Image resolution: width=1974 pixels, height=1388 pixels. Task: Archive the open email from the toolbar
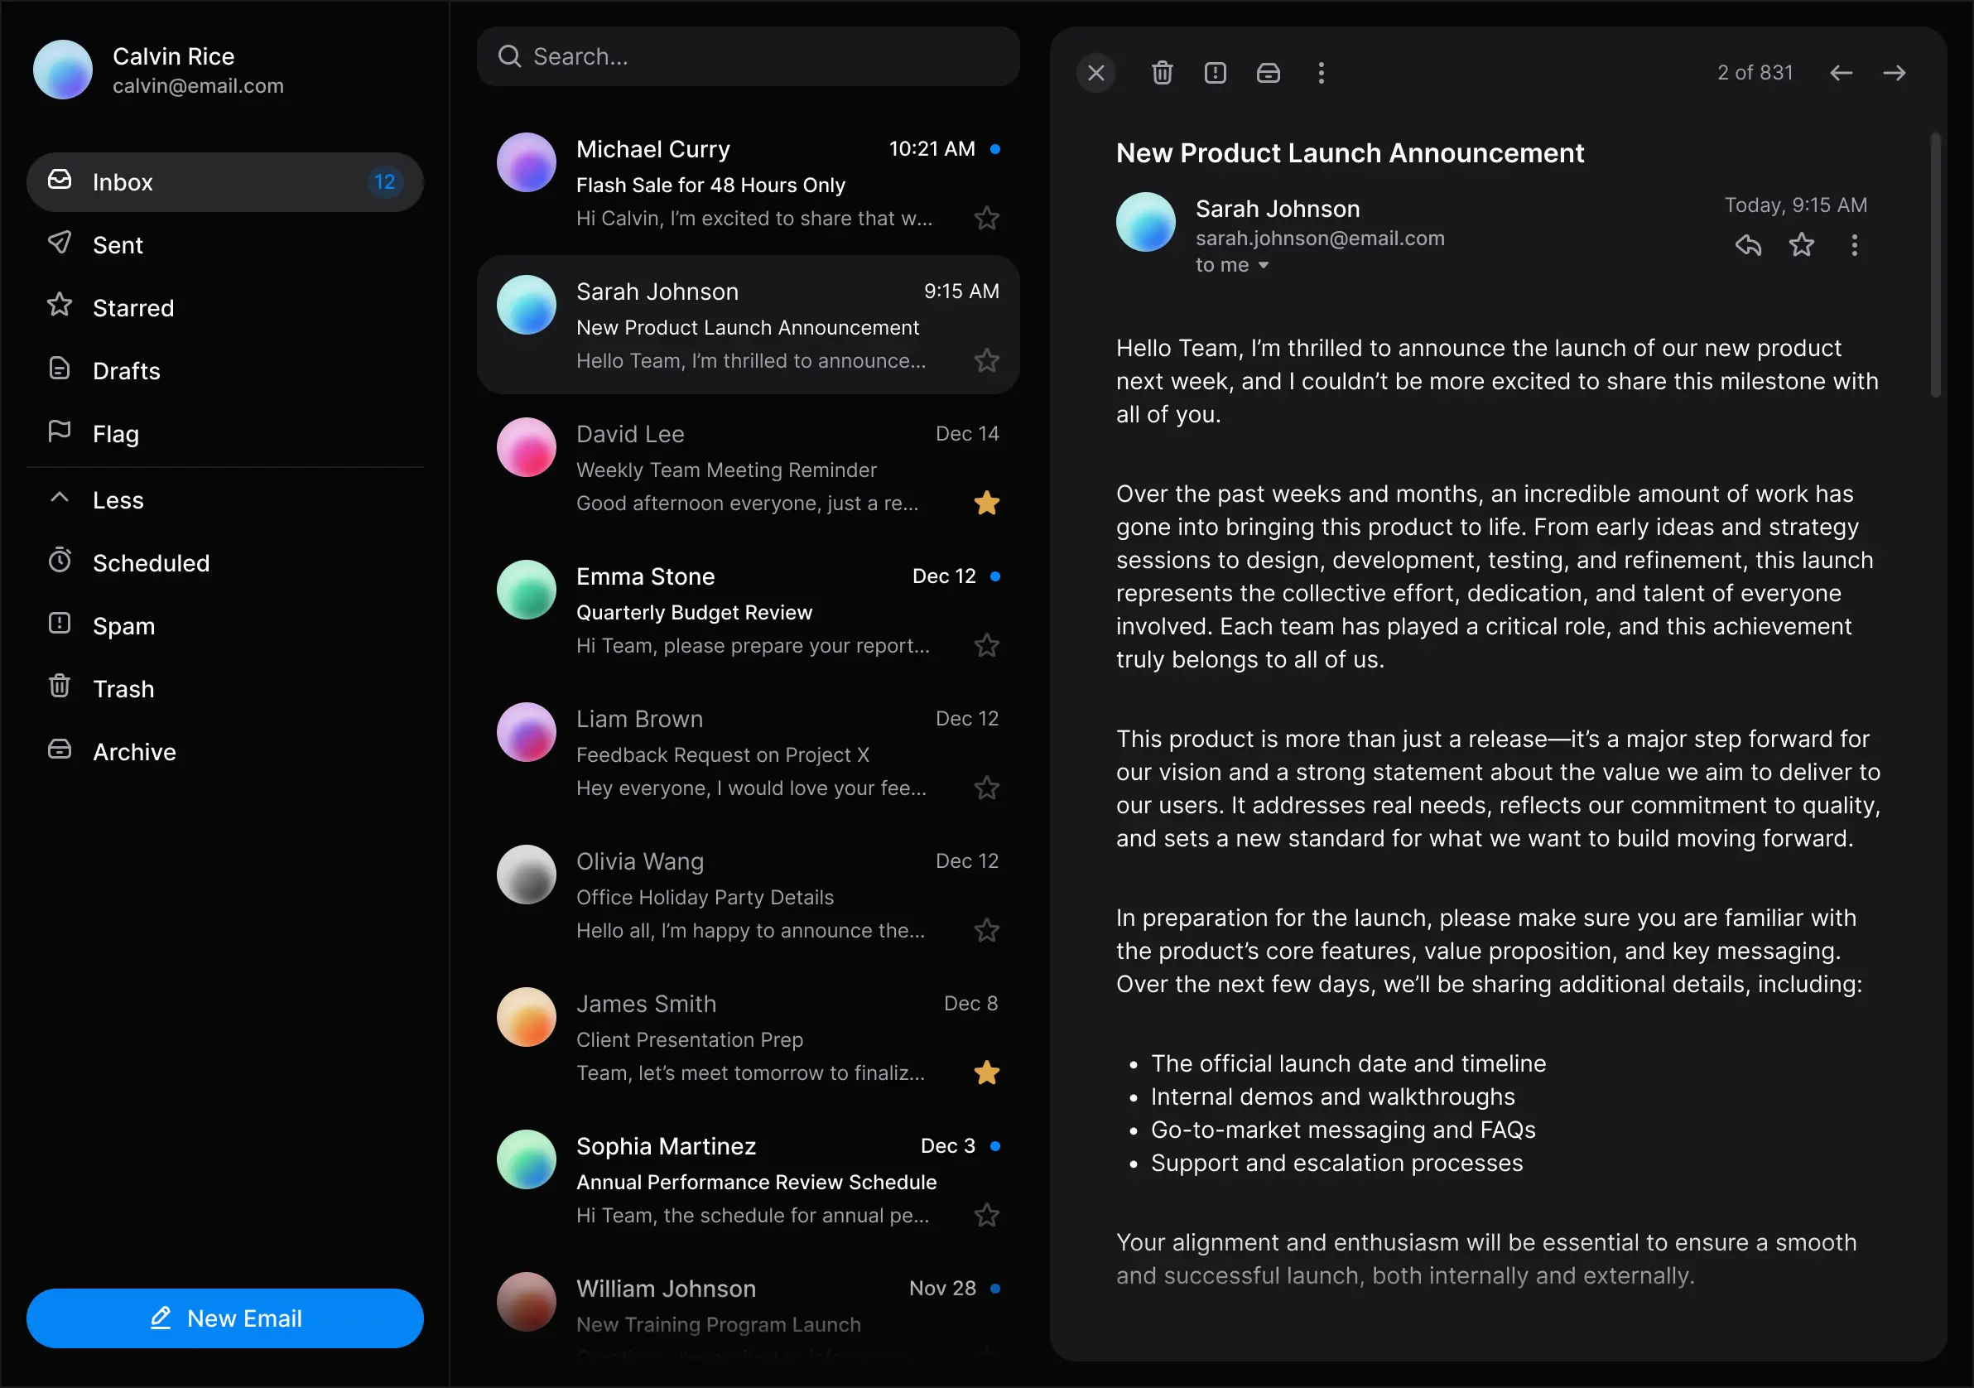tap(1269, 73)
